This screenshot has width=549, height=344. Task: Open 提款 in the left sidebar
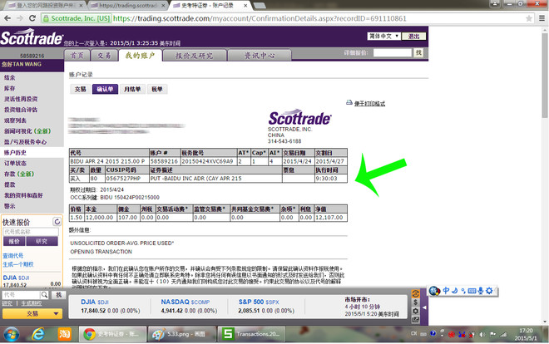coord(9,184)
